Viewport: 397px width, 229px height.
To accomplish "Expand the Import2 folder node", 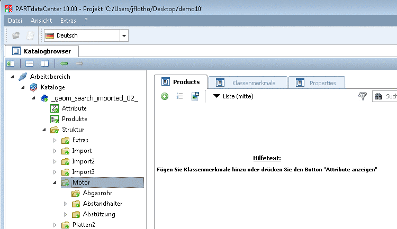I will click(55, 161).
